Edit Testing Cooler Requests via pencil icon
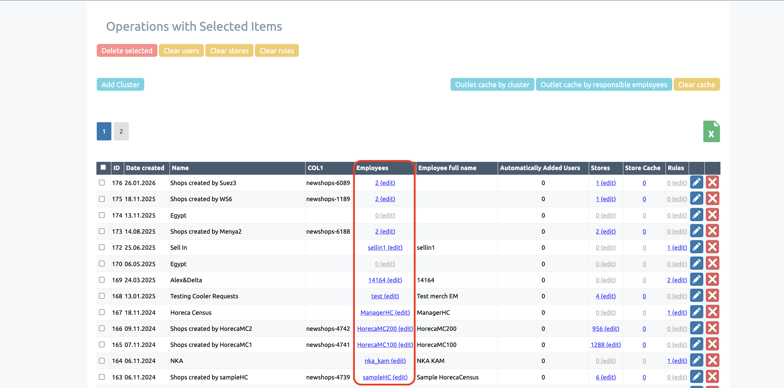784x388 pixels. coord(697,296)
